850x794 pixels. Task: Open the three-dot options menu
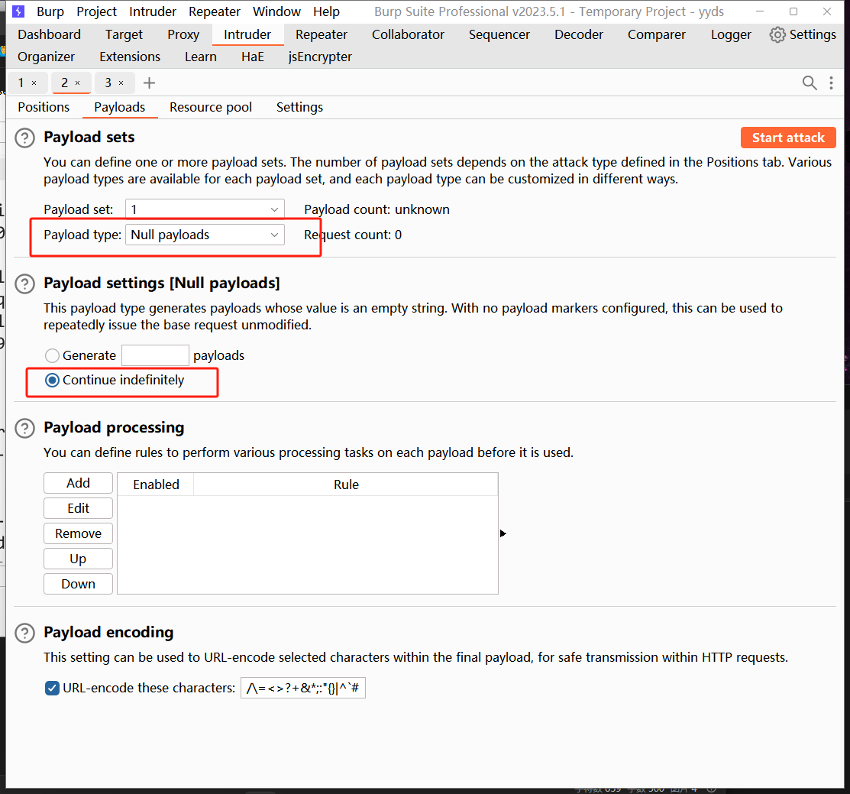coord(831,83)
